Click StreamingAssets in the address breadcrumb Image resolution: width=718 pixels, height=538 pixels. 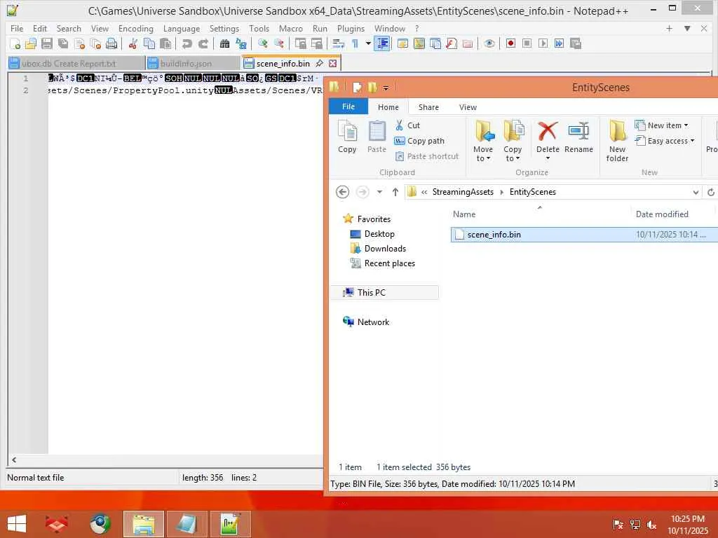(463, 192)
